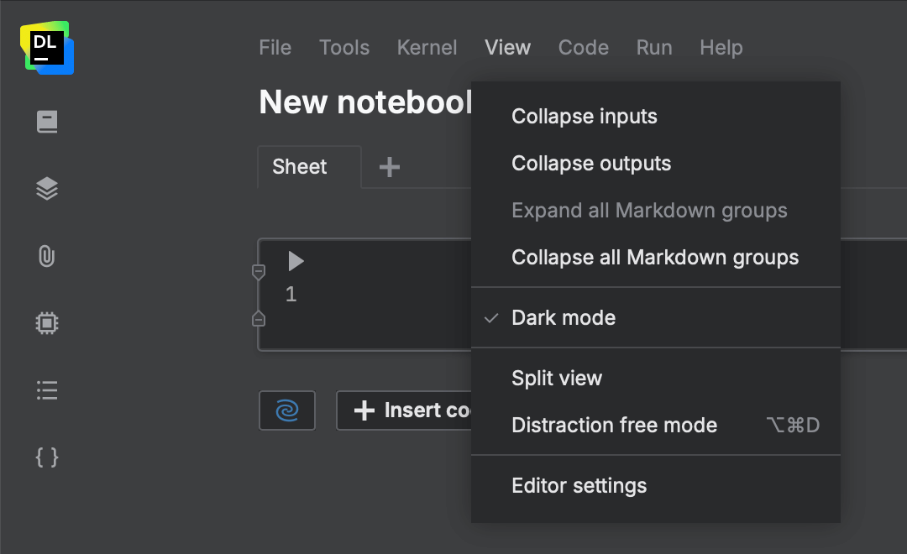Click the New notebook title

point(365,102)
